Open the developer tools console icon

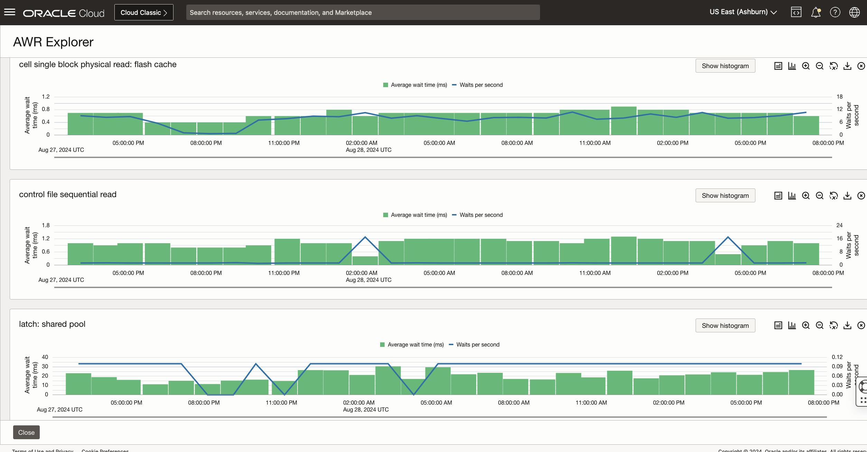796,12
